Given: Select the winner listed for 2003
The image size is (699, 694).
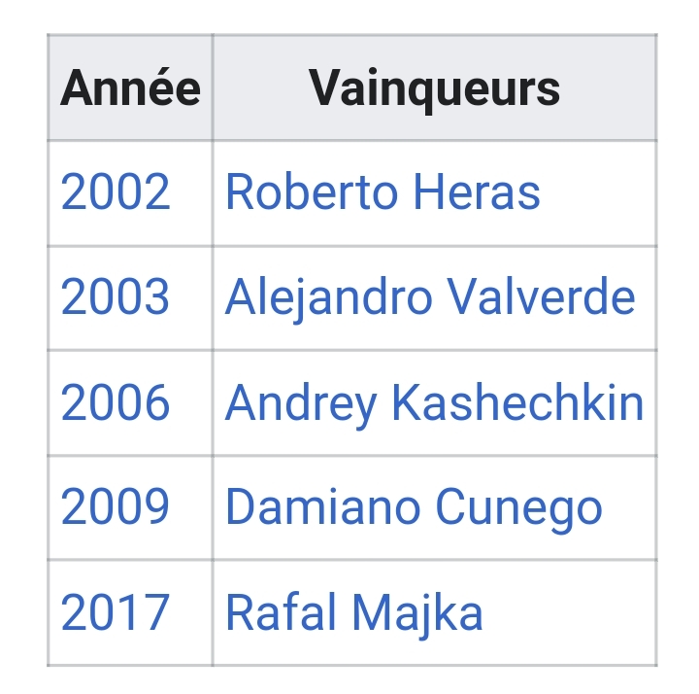Looking at the screenshot, I should coord(430,297).
